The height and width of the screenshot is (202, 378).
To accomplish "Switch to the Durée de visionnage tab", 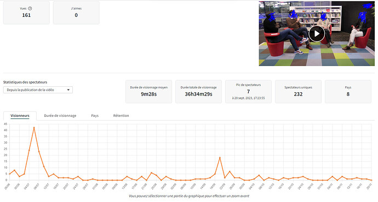I will pos(60,116).
